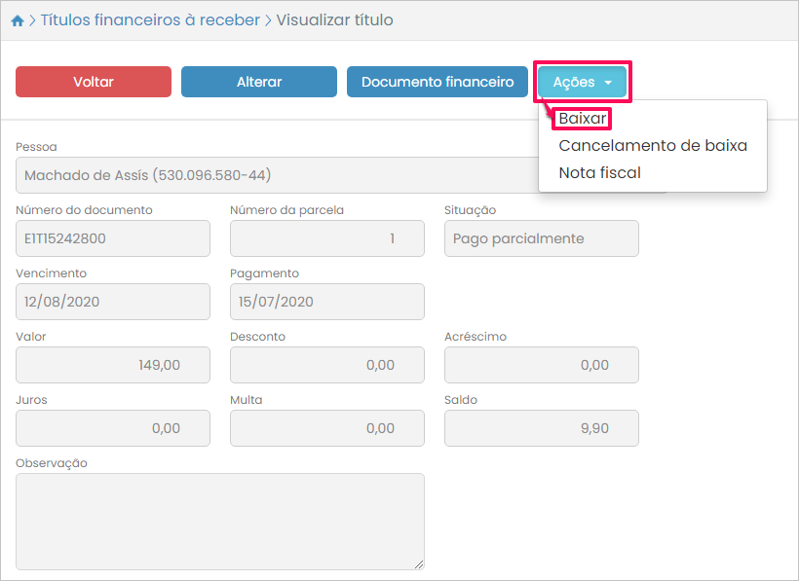Click the Número da parcela field
Image resolution: width=799 pixels, height=581 pixels.
click(327, 238)
